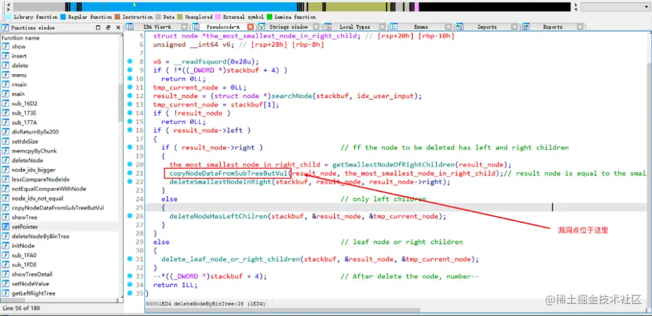Image resolution: width=652 pixels, height=316 pixels.
Task: Click the function icon next to setPointer
Action: pyautogui.click(x=5, y=227)
